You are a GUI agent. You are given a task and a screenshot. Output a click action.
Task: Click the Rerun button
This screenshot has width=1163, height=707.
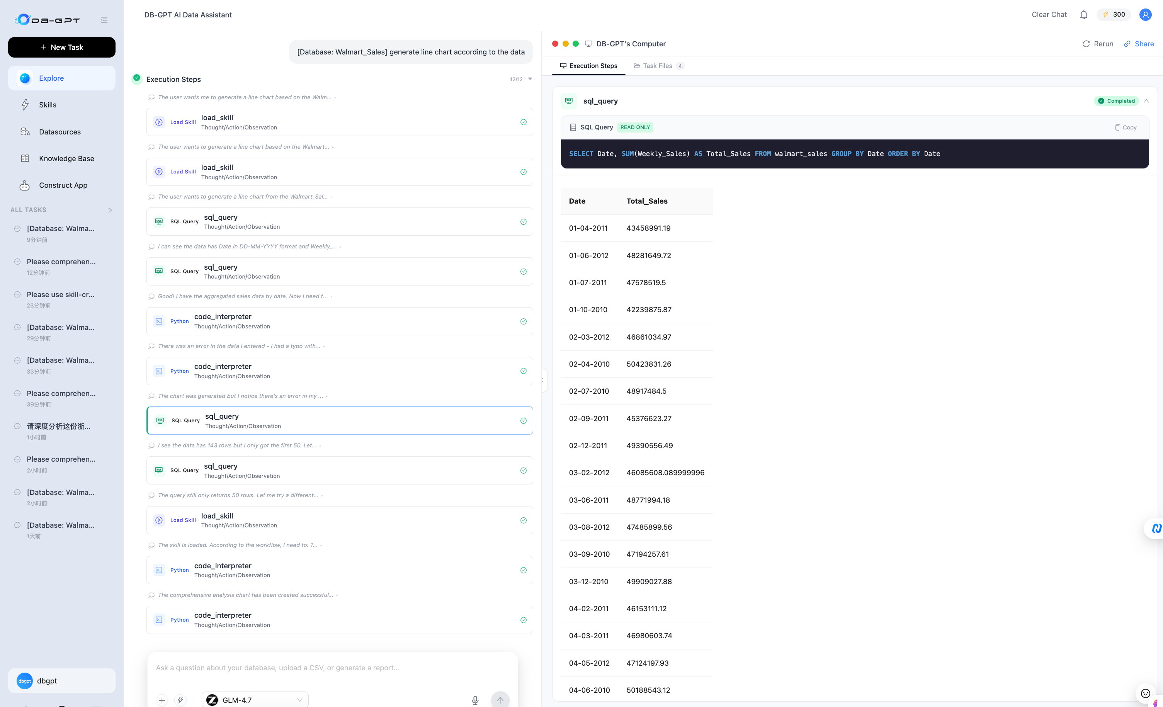pyautogui.click(x=1098, y=44)
